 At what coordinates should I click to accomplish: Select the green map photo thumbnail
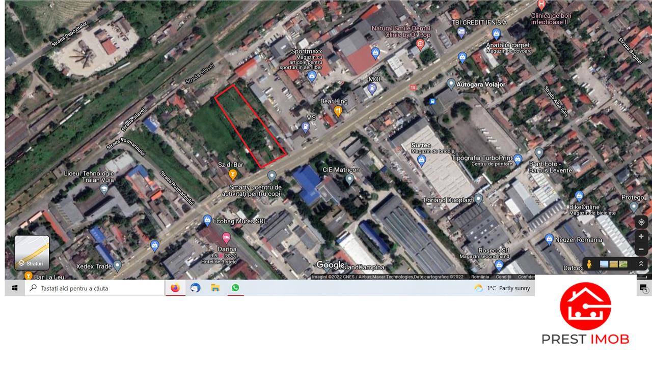[x=623, y=264]
